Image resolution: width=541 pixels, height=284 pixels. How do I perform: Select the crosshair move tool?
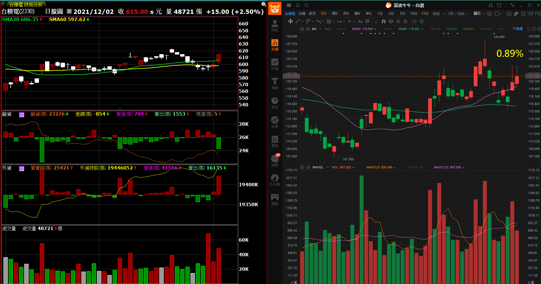tap(290, 21)
